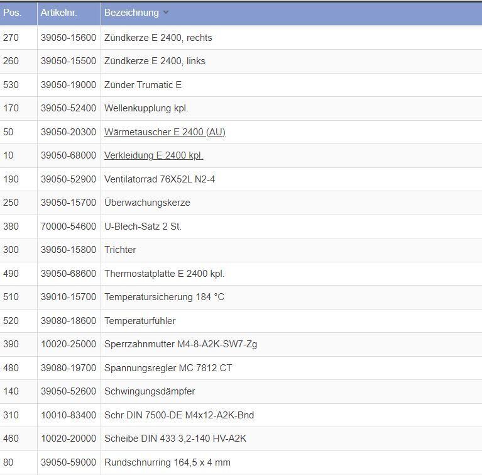The image size is (482, 475).
Task: Select Spannungsregler MC 7812 CT row
Action: point(168,368)
